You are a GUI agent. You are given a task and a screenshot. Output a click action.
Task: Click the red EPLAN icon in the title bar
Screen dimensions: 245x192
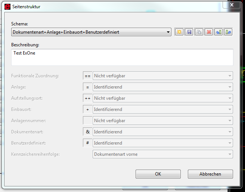tap(7, 7)
